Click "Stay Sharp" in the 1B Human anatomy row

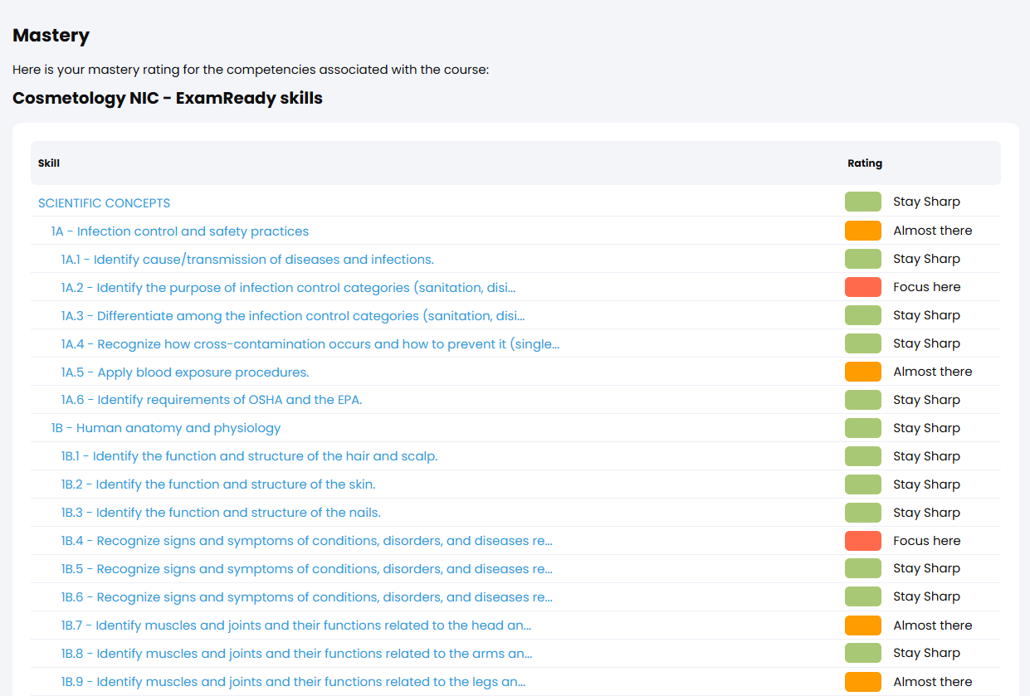pos(926,428)
